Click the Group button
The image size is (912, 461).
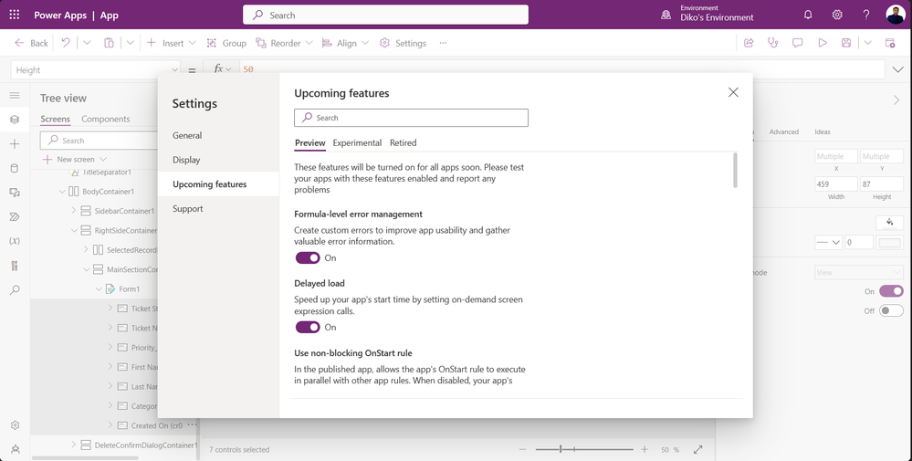[x=226, y=43]
